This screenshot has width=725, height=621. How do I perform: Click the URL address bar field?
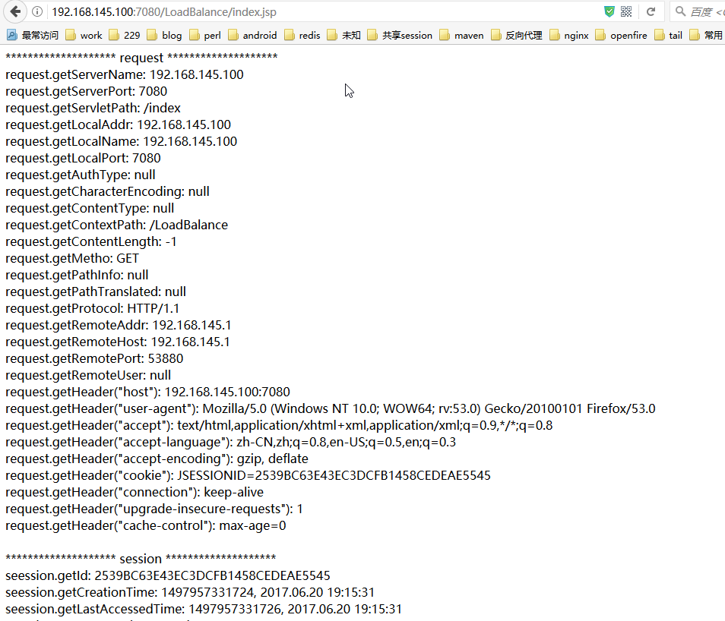tap(304, 11)
